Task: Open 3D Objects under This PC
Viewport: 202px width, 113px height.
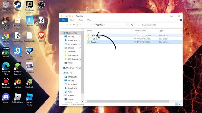Action: pos(72,77)
